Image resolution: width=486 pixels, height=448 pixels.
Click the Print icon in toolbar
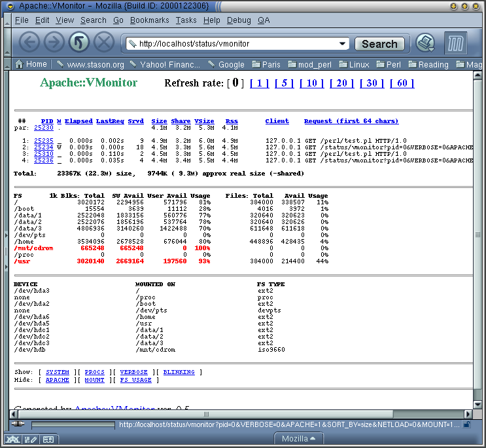426,43
